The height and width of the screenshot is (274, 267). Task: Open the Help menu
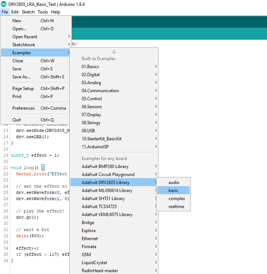point(56,12)
